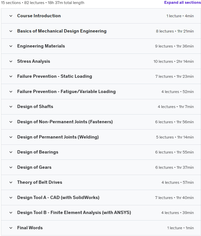Click Design of Permanent Joints (Welding) title
This screenshot has width=201, height=236.
(58, 137)
